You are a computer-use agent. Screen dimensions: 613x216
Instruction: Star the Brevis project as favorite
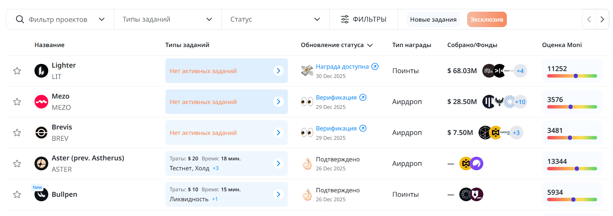(x=17, y=133)
